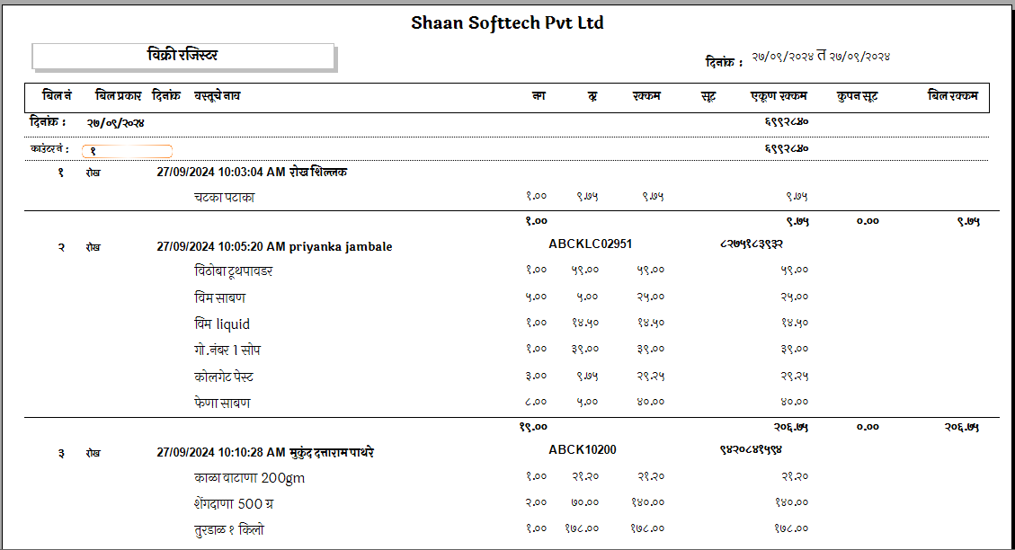Click customer code ABCKLC02951

coord(590,244)
